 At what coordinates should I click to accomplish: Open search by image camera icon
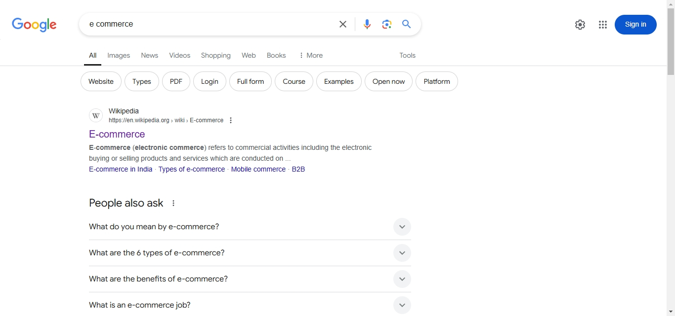coord(387,24)
